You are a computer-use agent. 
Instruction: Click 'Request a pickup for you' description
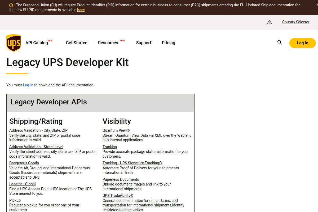point(44,207)
